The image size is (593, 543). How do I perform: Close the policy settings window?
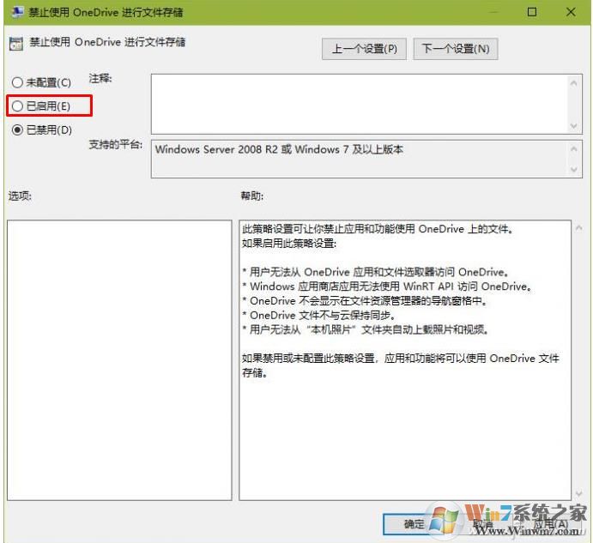571,12
